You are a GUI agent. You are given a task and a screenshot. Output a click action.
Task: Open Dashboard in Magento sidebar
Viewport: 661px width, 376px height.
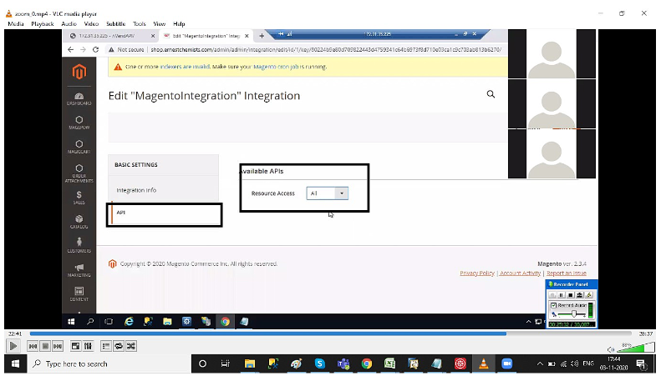pos(79,99)
